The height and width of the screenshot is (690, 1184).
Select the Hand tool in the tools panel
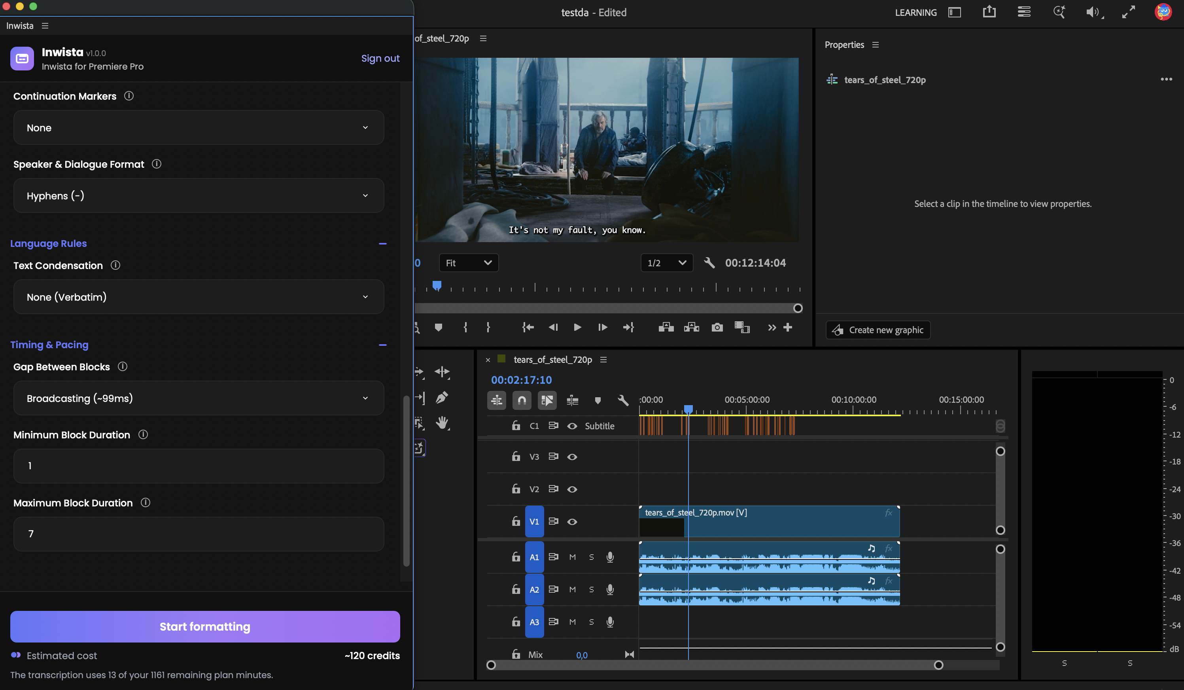(442, 423)
